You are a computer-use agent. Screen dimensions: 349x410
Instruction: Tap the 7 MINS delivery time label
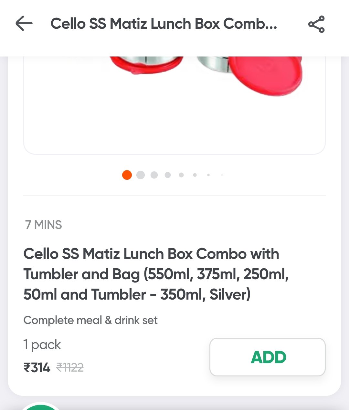pos(44,225)
